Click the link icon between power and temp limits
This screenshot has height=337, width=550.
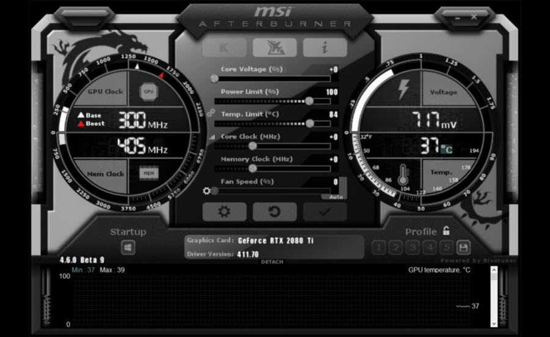(x=211, y=113)
